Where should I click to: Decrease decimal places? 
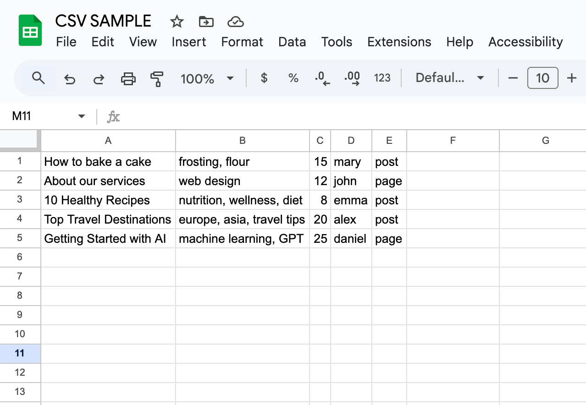tap(322, 79)
